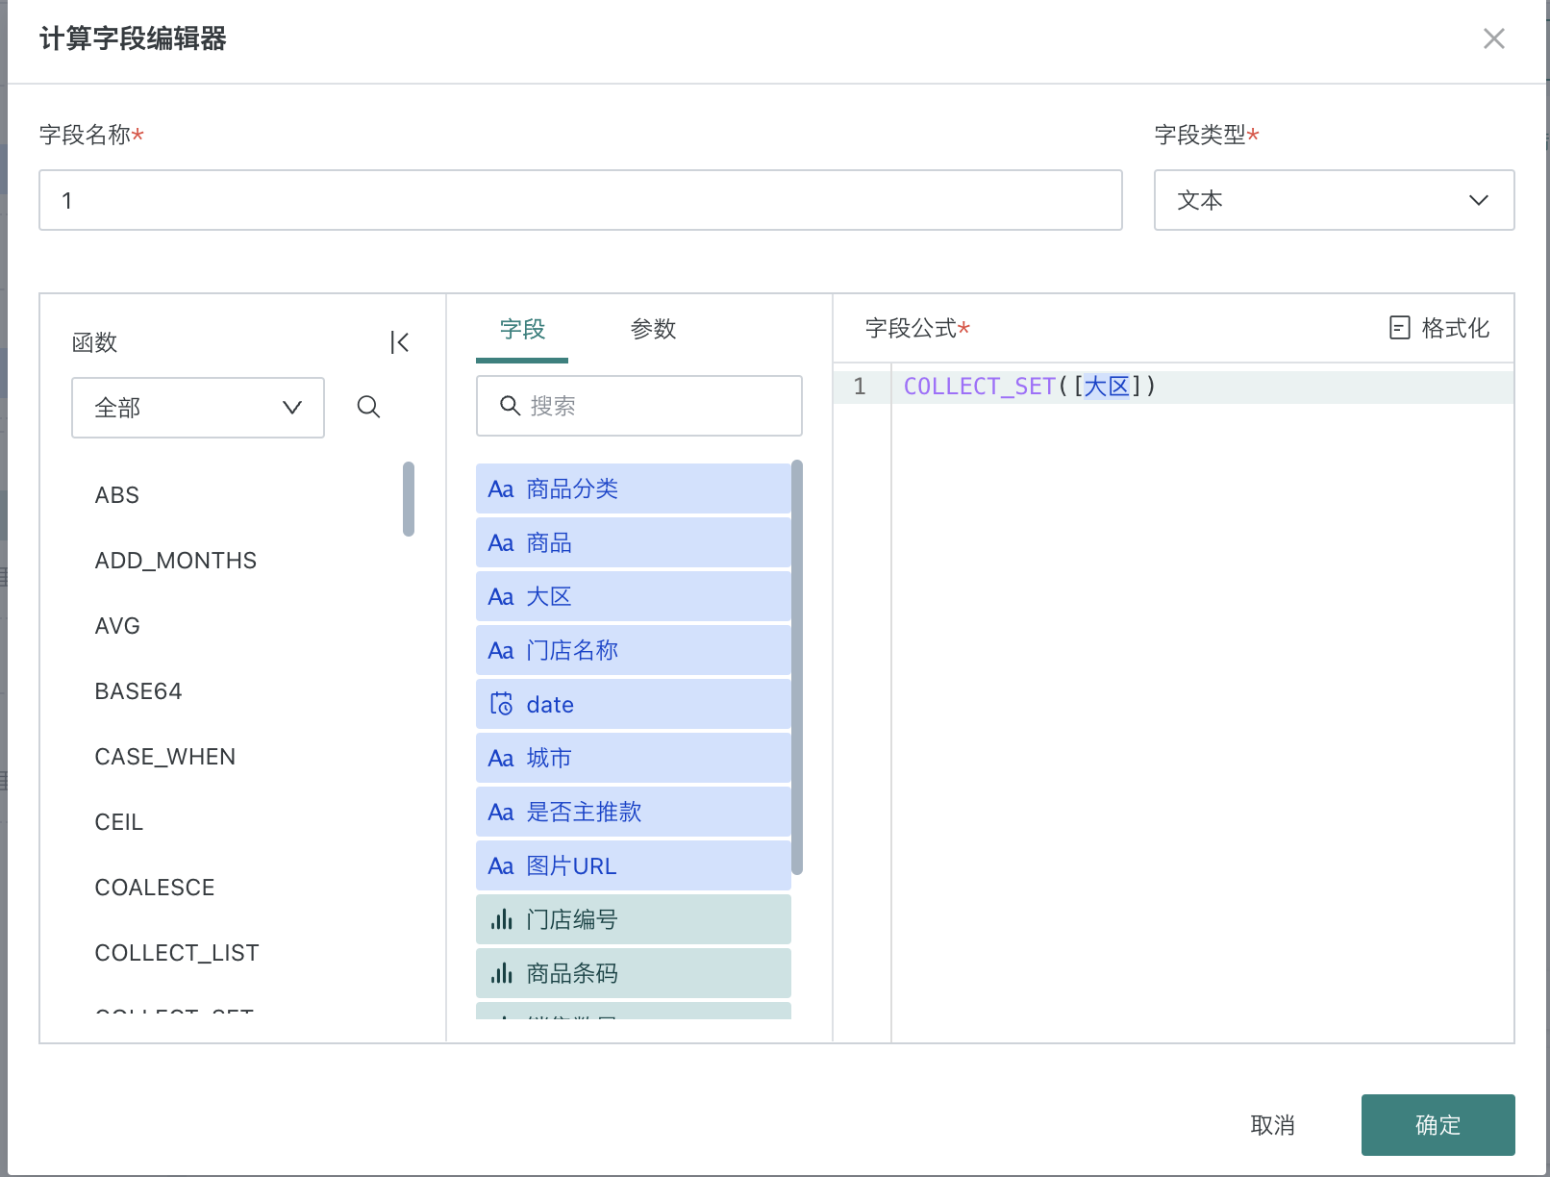Image resolution: width=1550 pixels, height=1177 pixels.
Task: Switch to the 字段 tab
Action: click(x=522, y=330)
